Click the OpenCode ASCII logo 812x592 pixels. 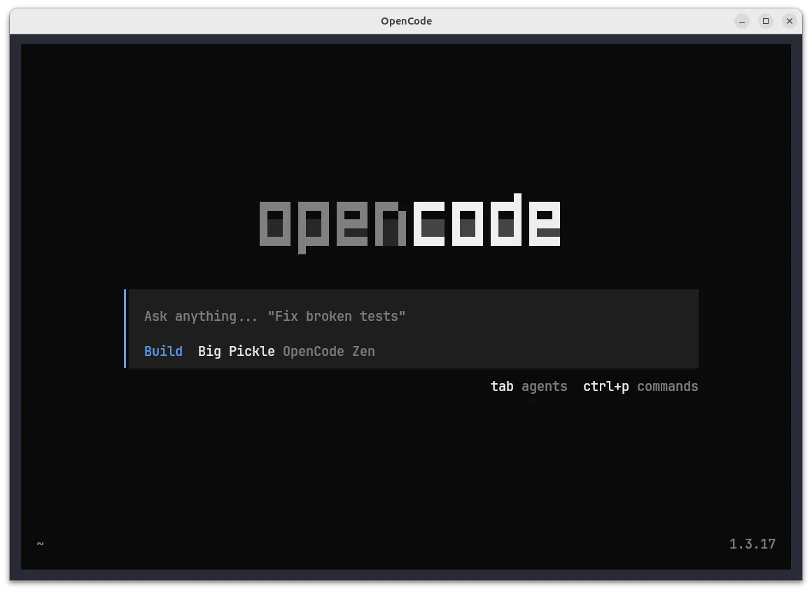click(x=408, y=221)
